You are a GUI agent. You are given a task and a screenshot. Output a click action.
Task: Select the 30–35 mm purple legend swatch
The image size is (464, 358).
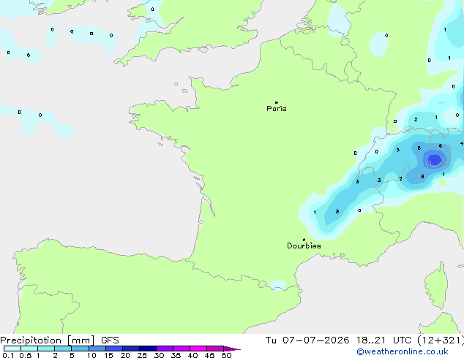[x=164, y=349]
